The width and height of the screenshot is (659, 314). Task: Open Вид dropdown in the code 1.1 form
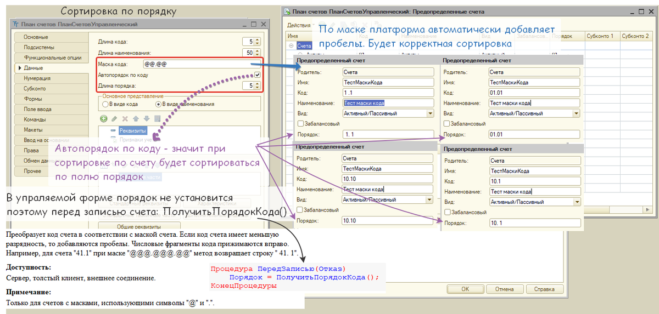[429, 113]
